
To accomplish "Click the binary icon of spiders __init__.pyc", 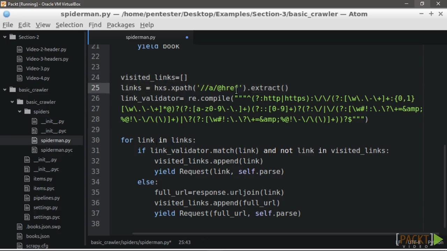I will 34,131.
